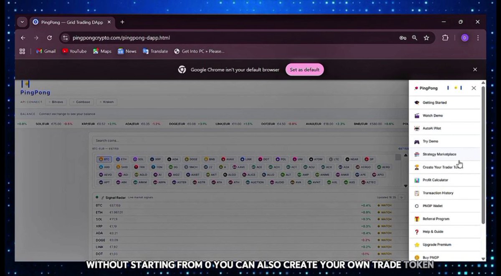This screenshot has width=501, height=276.
Task: Go back to the previous page
Action: point(23,38)
